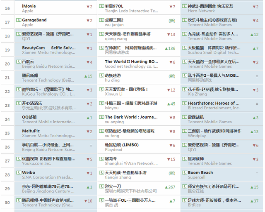Click the in-app purchase icon beside 拳皇97OL

101,6
